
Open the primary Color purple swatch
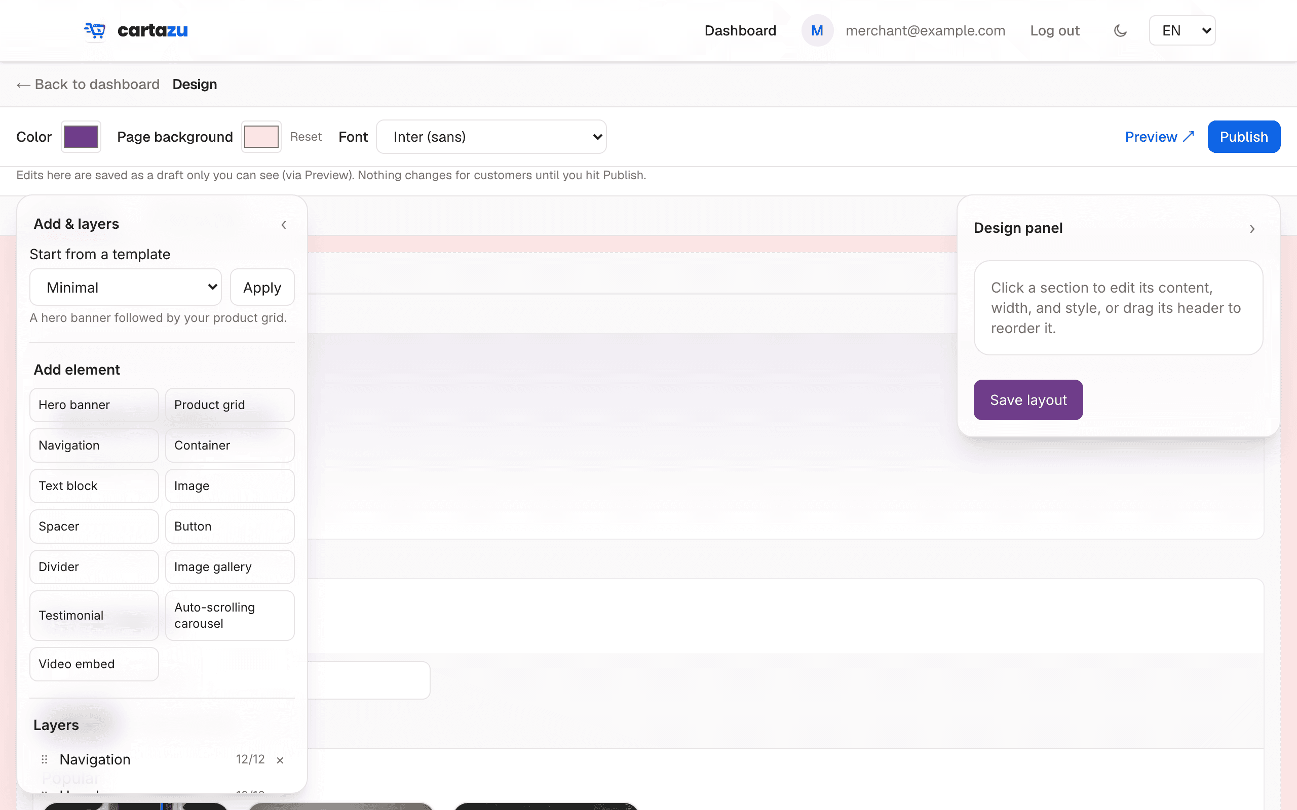click(81, 137)
